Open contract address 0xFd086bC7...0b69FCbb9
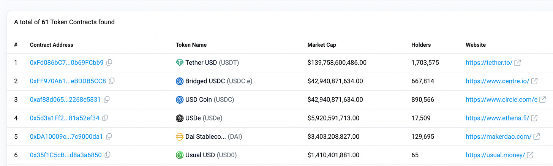 (66, 63)
